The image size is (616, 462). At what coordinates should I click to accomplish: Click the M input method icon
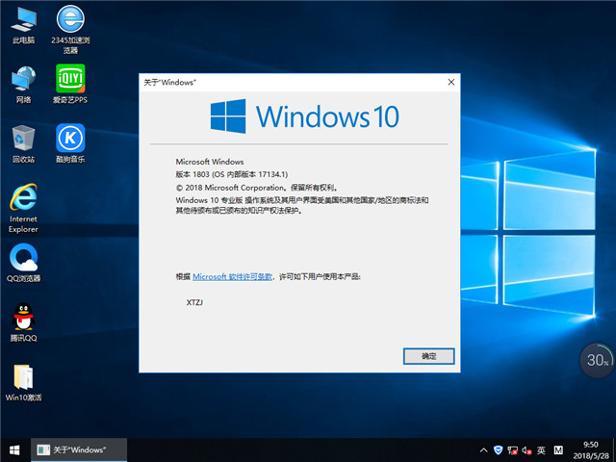pos(558,450)
